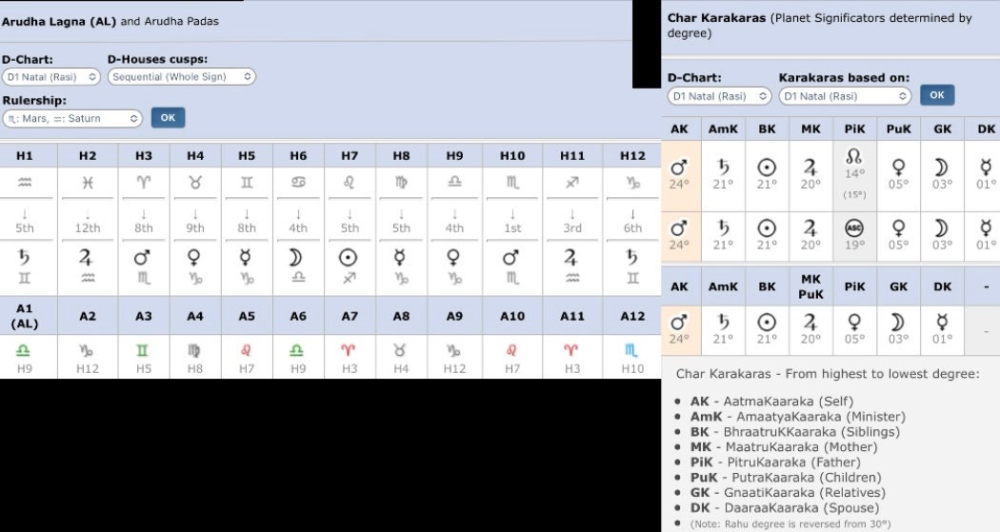
Task: Click Sun planet symbol in H7 column
Action: 349,257
